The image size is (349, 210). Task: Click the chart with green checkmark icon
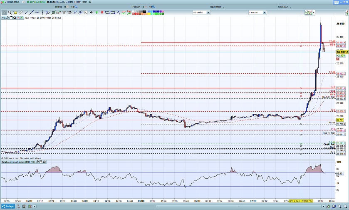pos(53,12)
